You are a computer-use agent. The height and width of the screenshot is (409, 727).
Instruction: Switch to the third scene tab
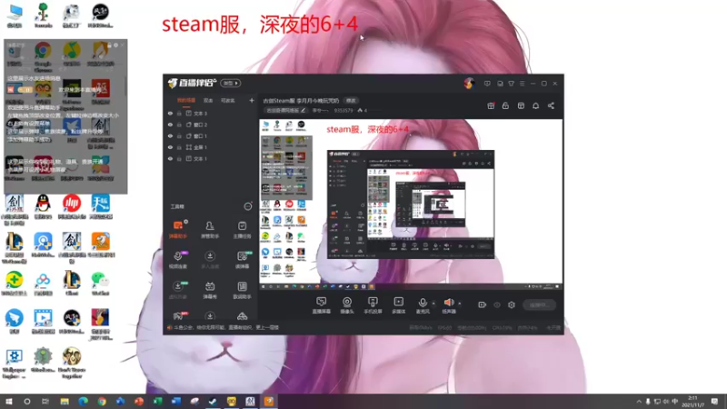pos(228,100)
